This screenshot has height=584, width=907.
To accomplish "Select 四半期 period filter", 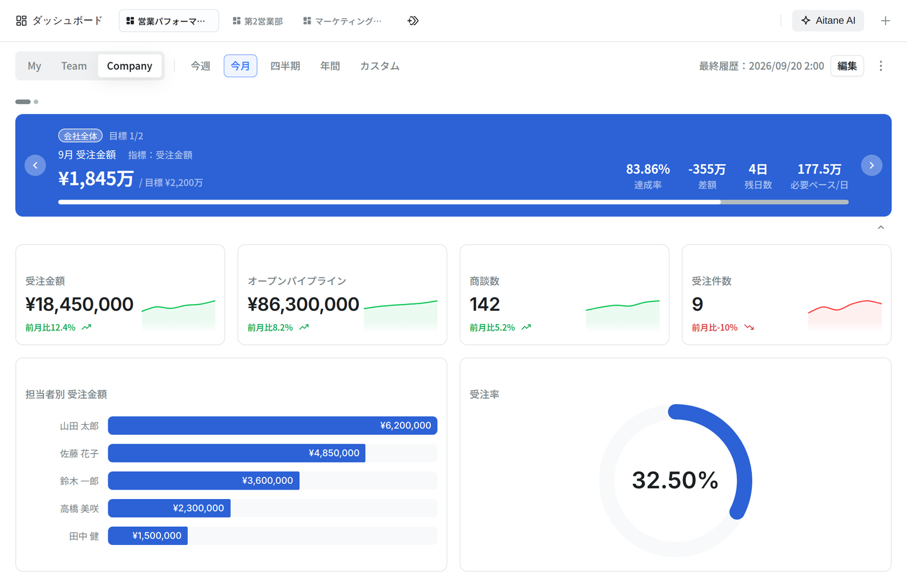I will coord(285,66).
